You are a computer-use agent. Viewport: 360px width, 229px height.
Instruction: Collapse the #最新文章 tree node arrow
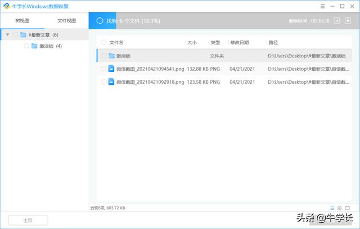tap(7, 35)
